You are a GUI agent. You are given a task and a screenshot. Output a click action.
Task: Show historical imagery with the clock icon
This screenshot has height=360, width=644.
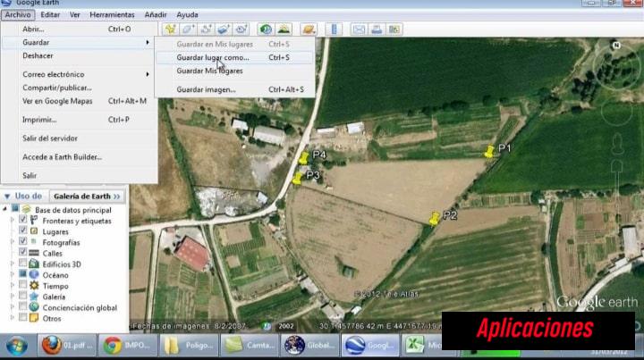coord(266,29)
